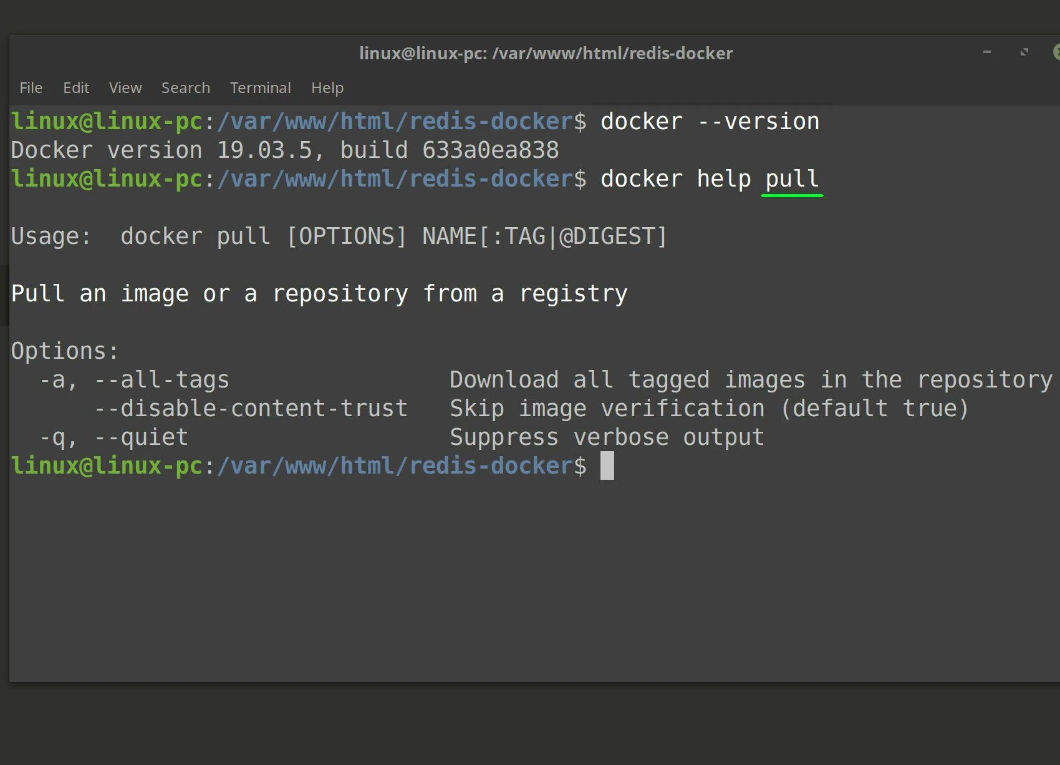This screenshot has height=765, width=1060.
Task: Open the Help menu
Action: (x=327, y=88)
